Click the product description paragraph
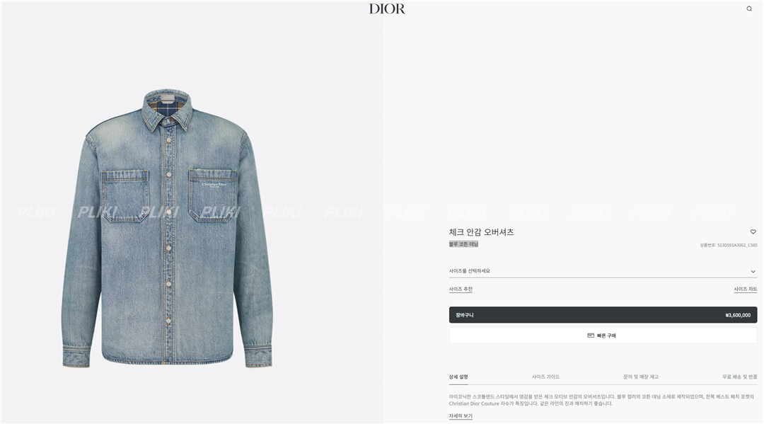The height and width of the screenshot is (424, 764). click(x=601, y=400)
